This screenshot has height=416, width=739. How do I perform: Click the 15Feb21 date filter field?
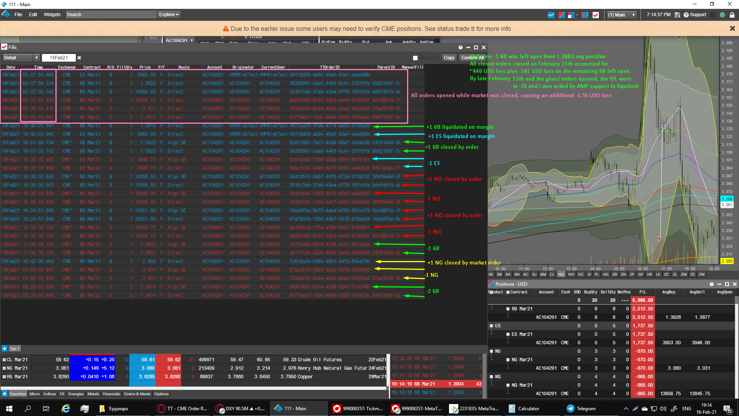pos(59,58)
